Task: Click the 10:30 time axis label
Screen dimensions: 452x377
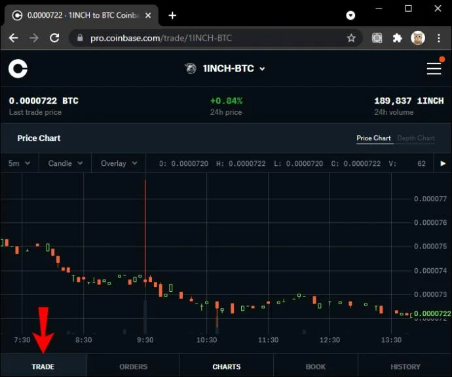Action: pos(206,340)
